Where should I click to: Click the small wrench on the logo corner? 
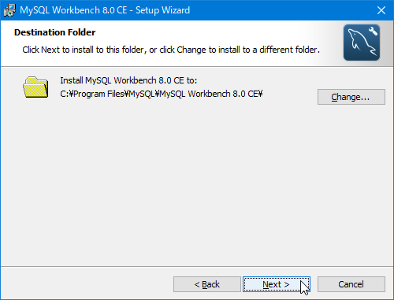click(373, 31)
